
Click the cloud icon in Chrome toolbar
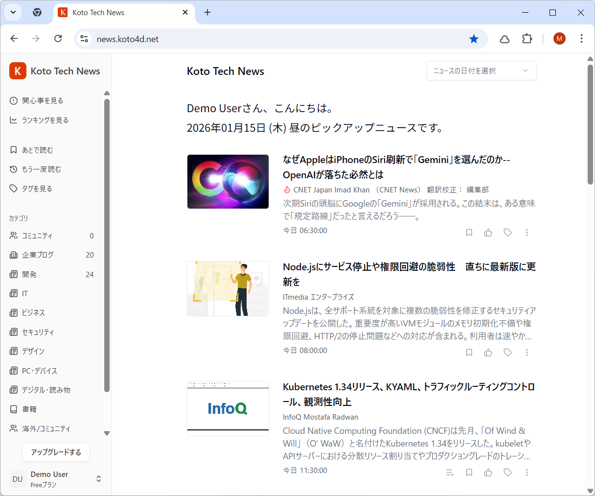point(504,39)
